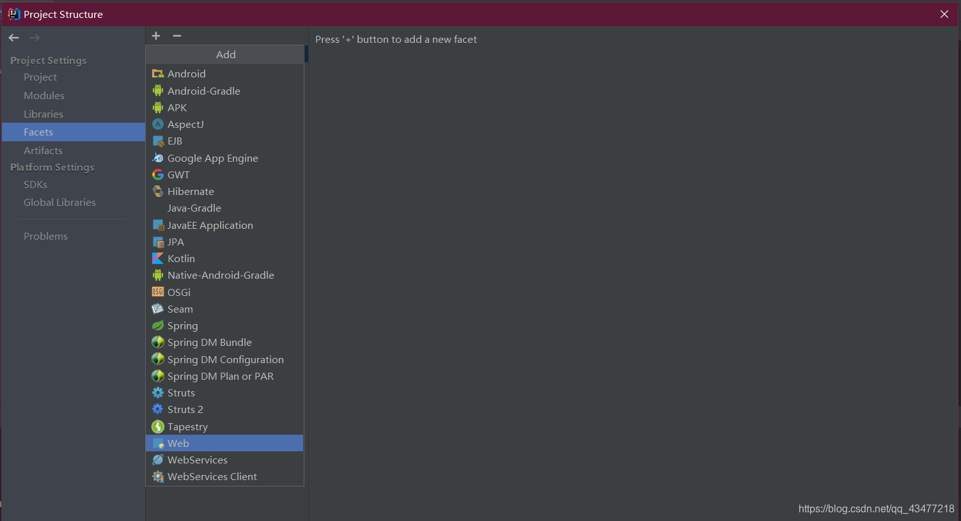
Task: Open Global Libraries settings
Action: tap(59, 202)
